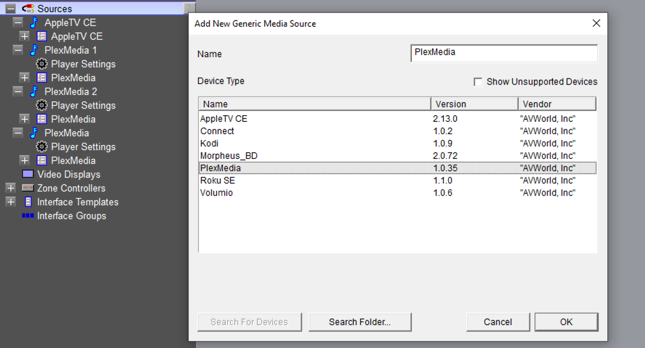Click the gear icon of Player Settings under PlexMedia 2

pyautogui.click(x=42, y=105)
